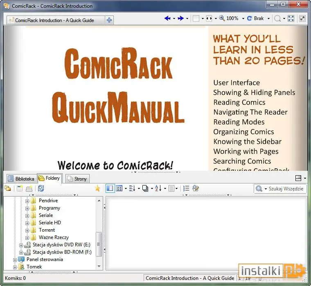Image resolution: width=311 pixels, height=286 pixels.
Task: Click the folder tree vertical scrollbar
Action: [x=99, y=233]
